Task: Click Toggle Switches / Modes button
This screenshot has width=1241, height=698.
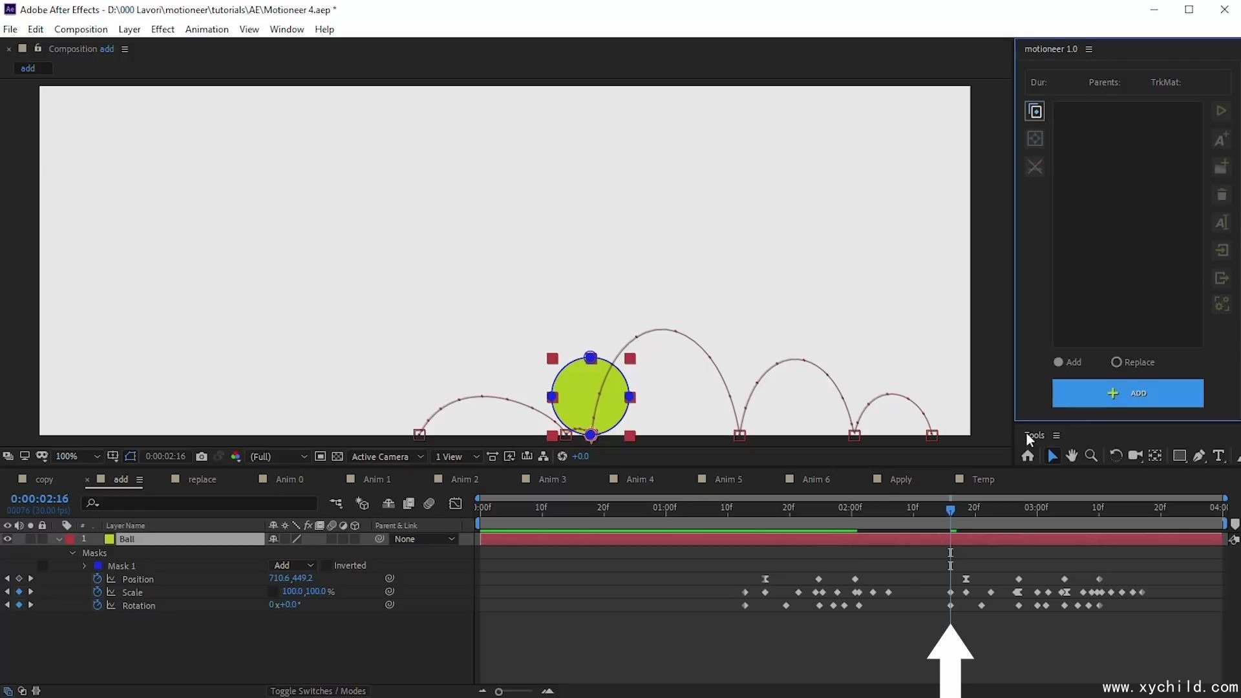Action: click(318, 691)
